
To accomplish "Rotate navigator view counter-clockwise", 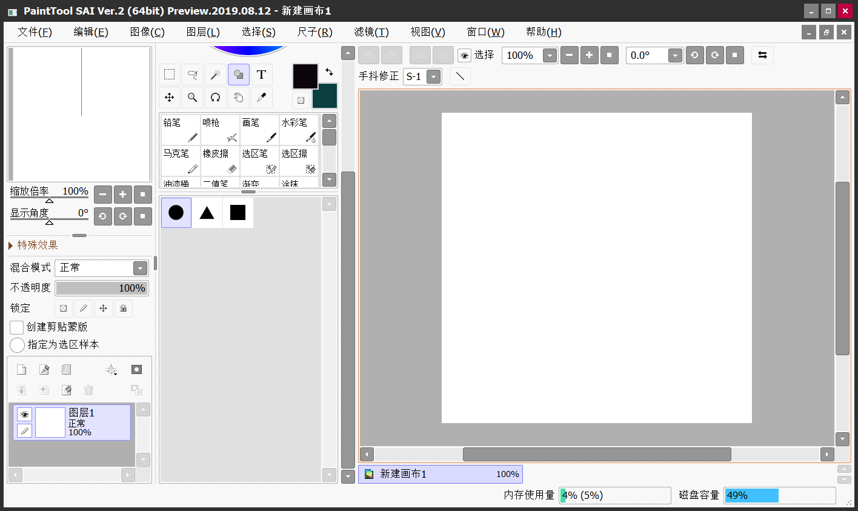I will click(x=103, y=216).
